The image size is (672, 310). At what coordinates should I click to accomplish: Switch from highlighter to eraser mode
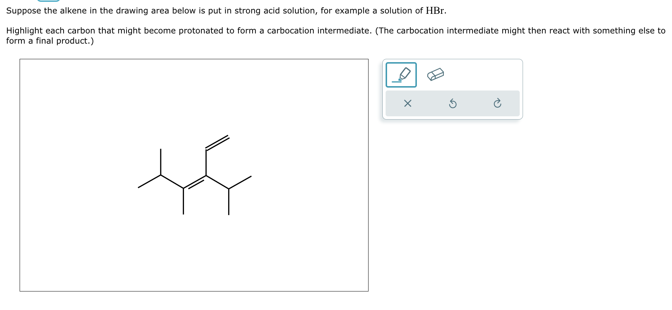(x=436, y=75)
